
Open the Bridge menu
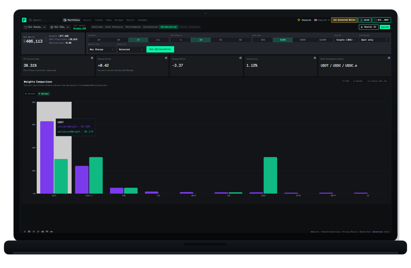point(119,20)
